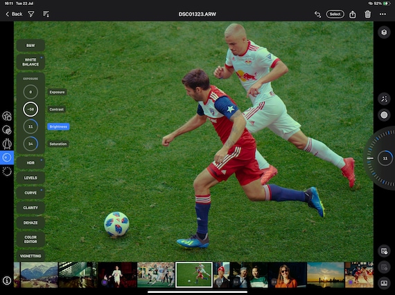Screen dimensions: 395x295
Task: Toggle the B&W adjustment
Action: pyautogui.click(x=30, y=46)
